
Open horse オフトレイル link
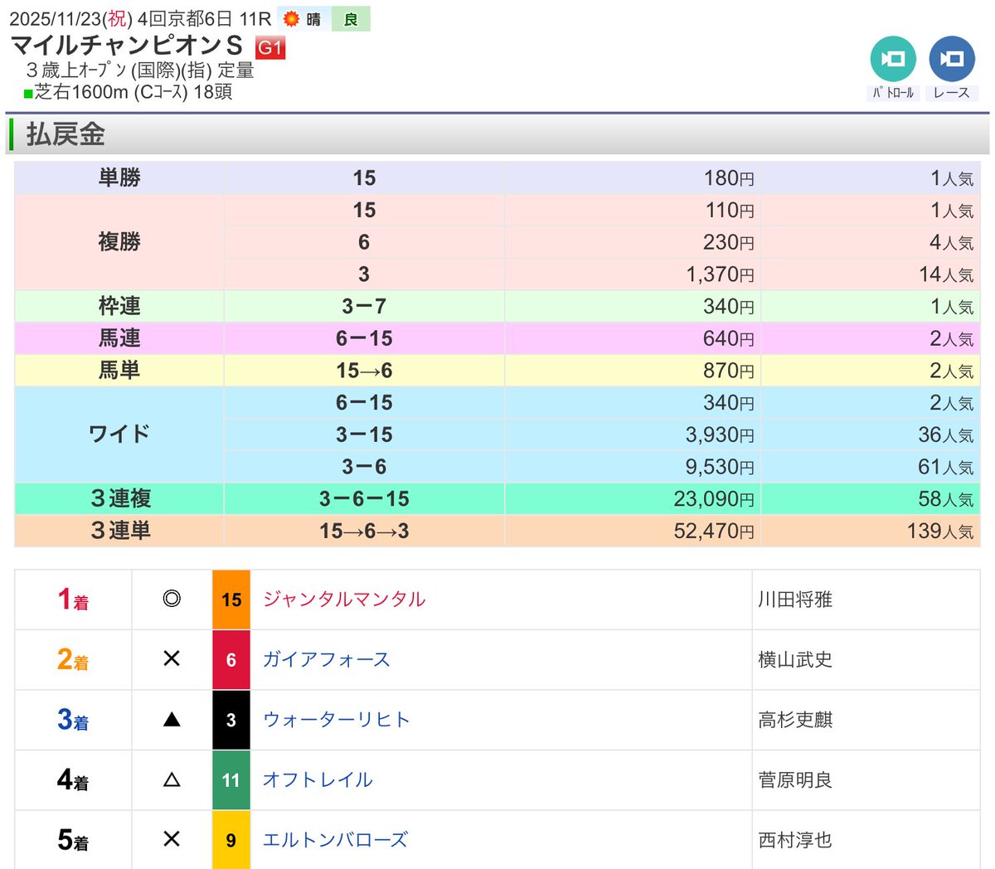coord(318,780)
